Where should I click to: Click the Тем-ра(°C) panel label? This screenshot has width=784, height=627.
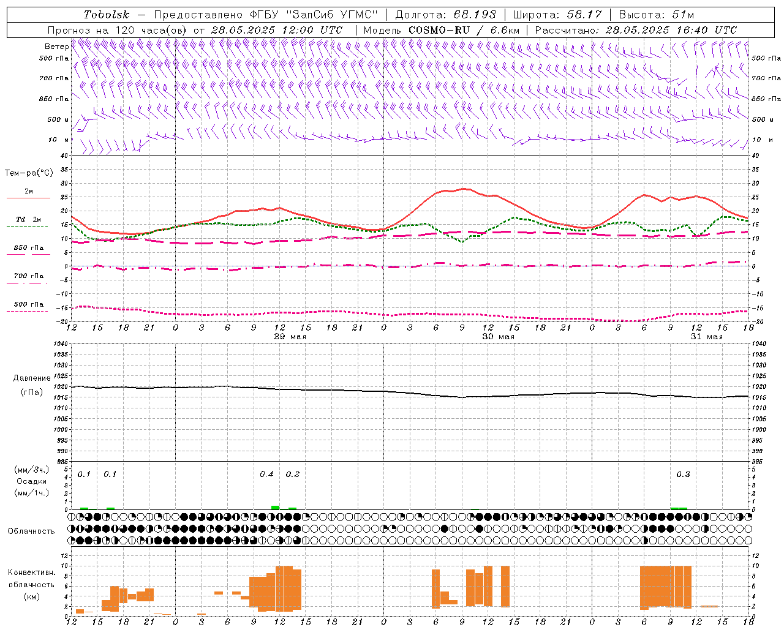point(29,173)
